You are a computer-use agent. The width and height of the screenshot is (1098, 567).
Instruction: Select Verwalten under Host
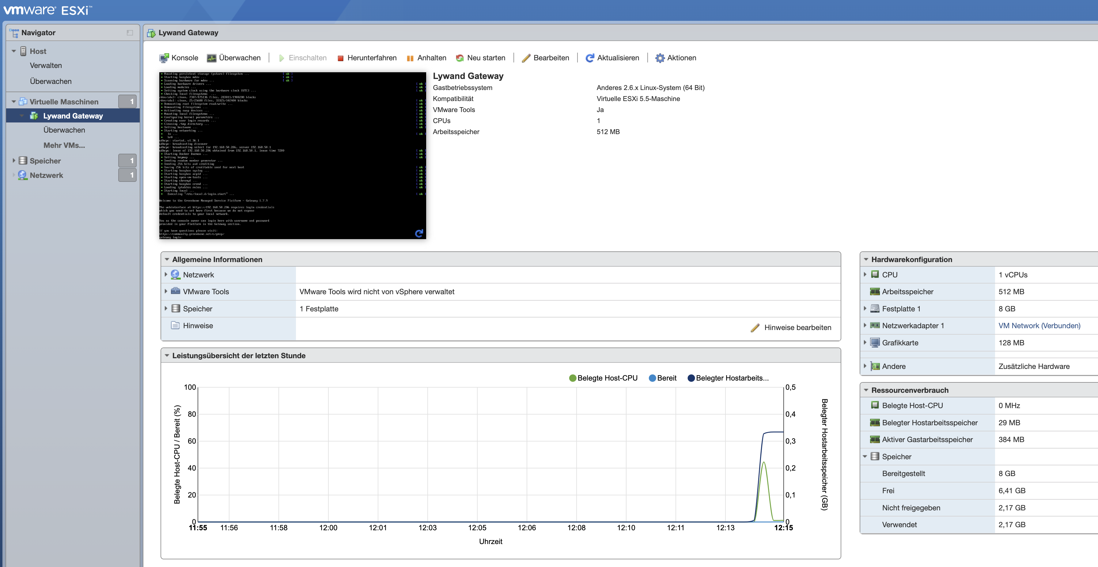(x=46, y=66)
